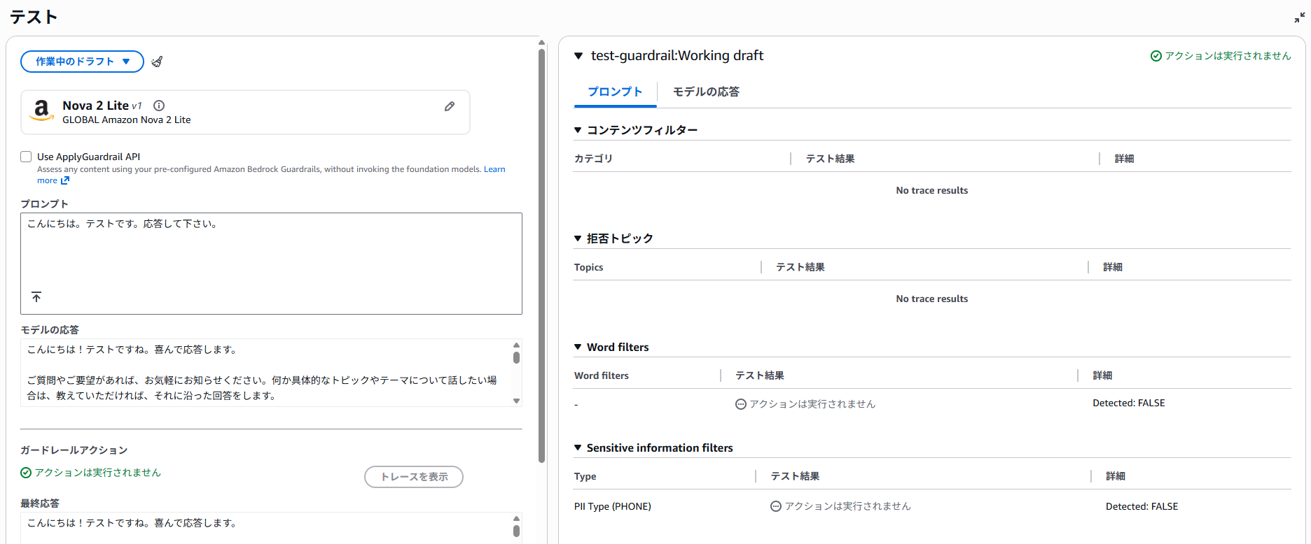Switch to the プロンプト tab

click(x=615, y=92)
